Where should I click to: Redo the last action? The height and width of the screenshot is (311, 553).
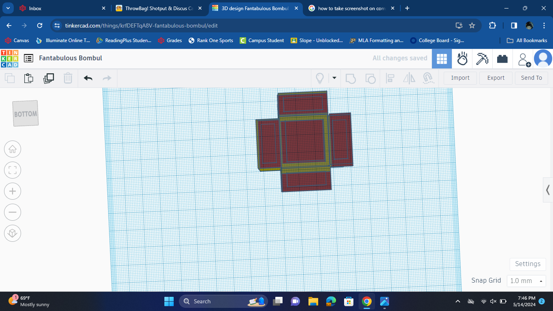click(107, 78)
